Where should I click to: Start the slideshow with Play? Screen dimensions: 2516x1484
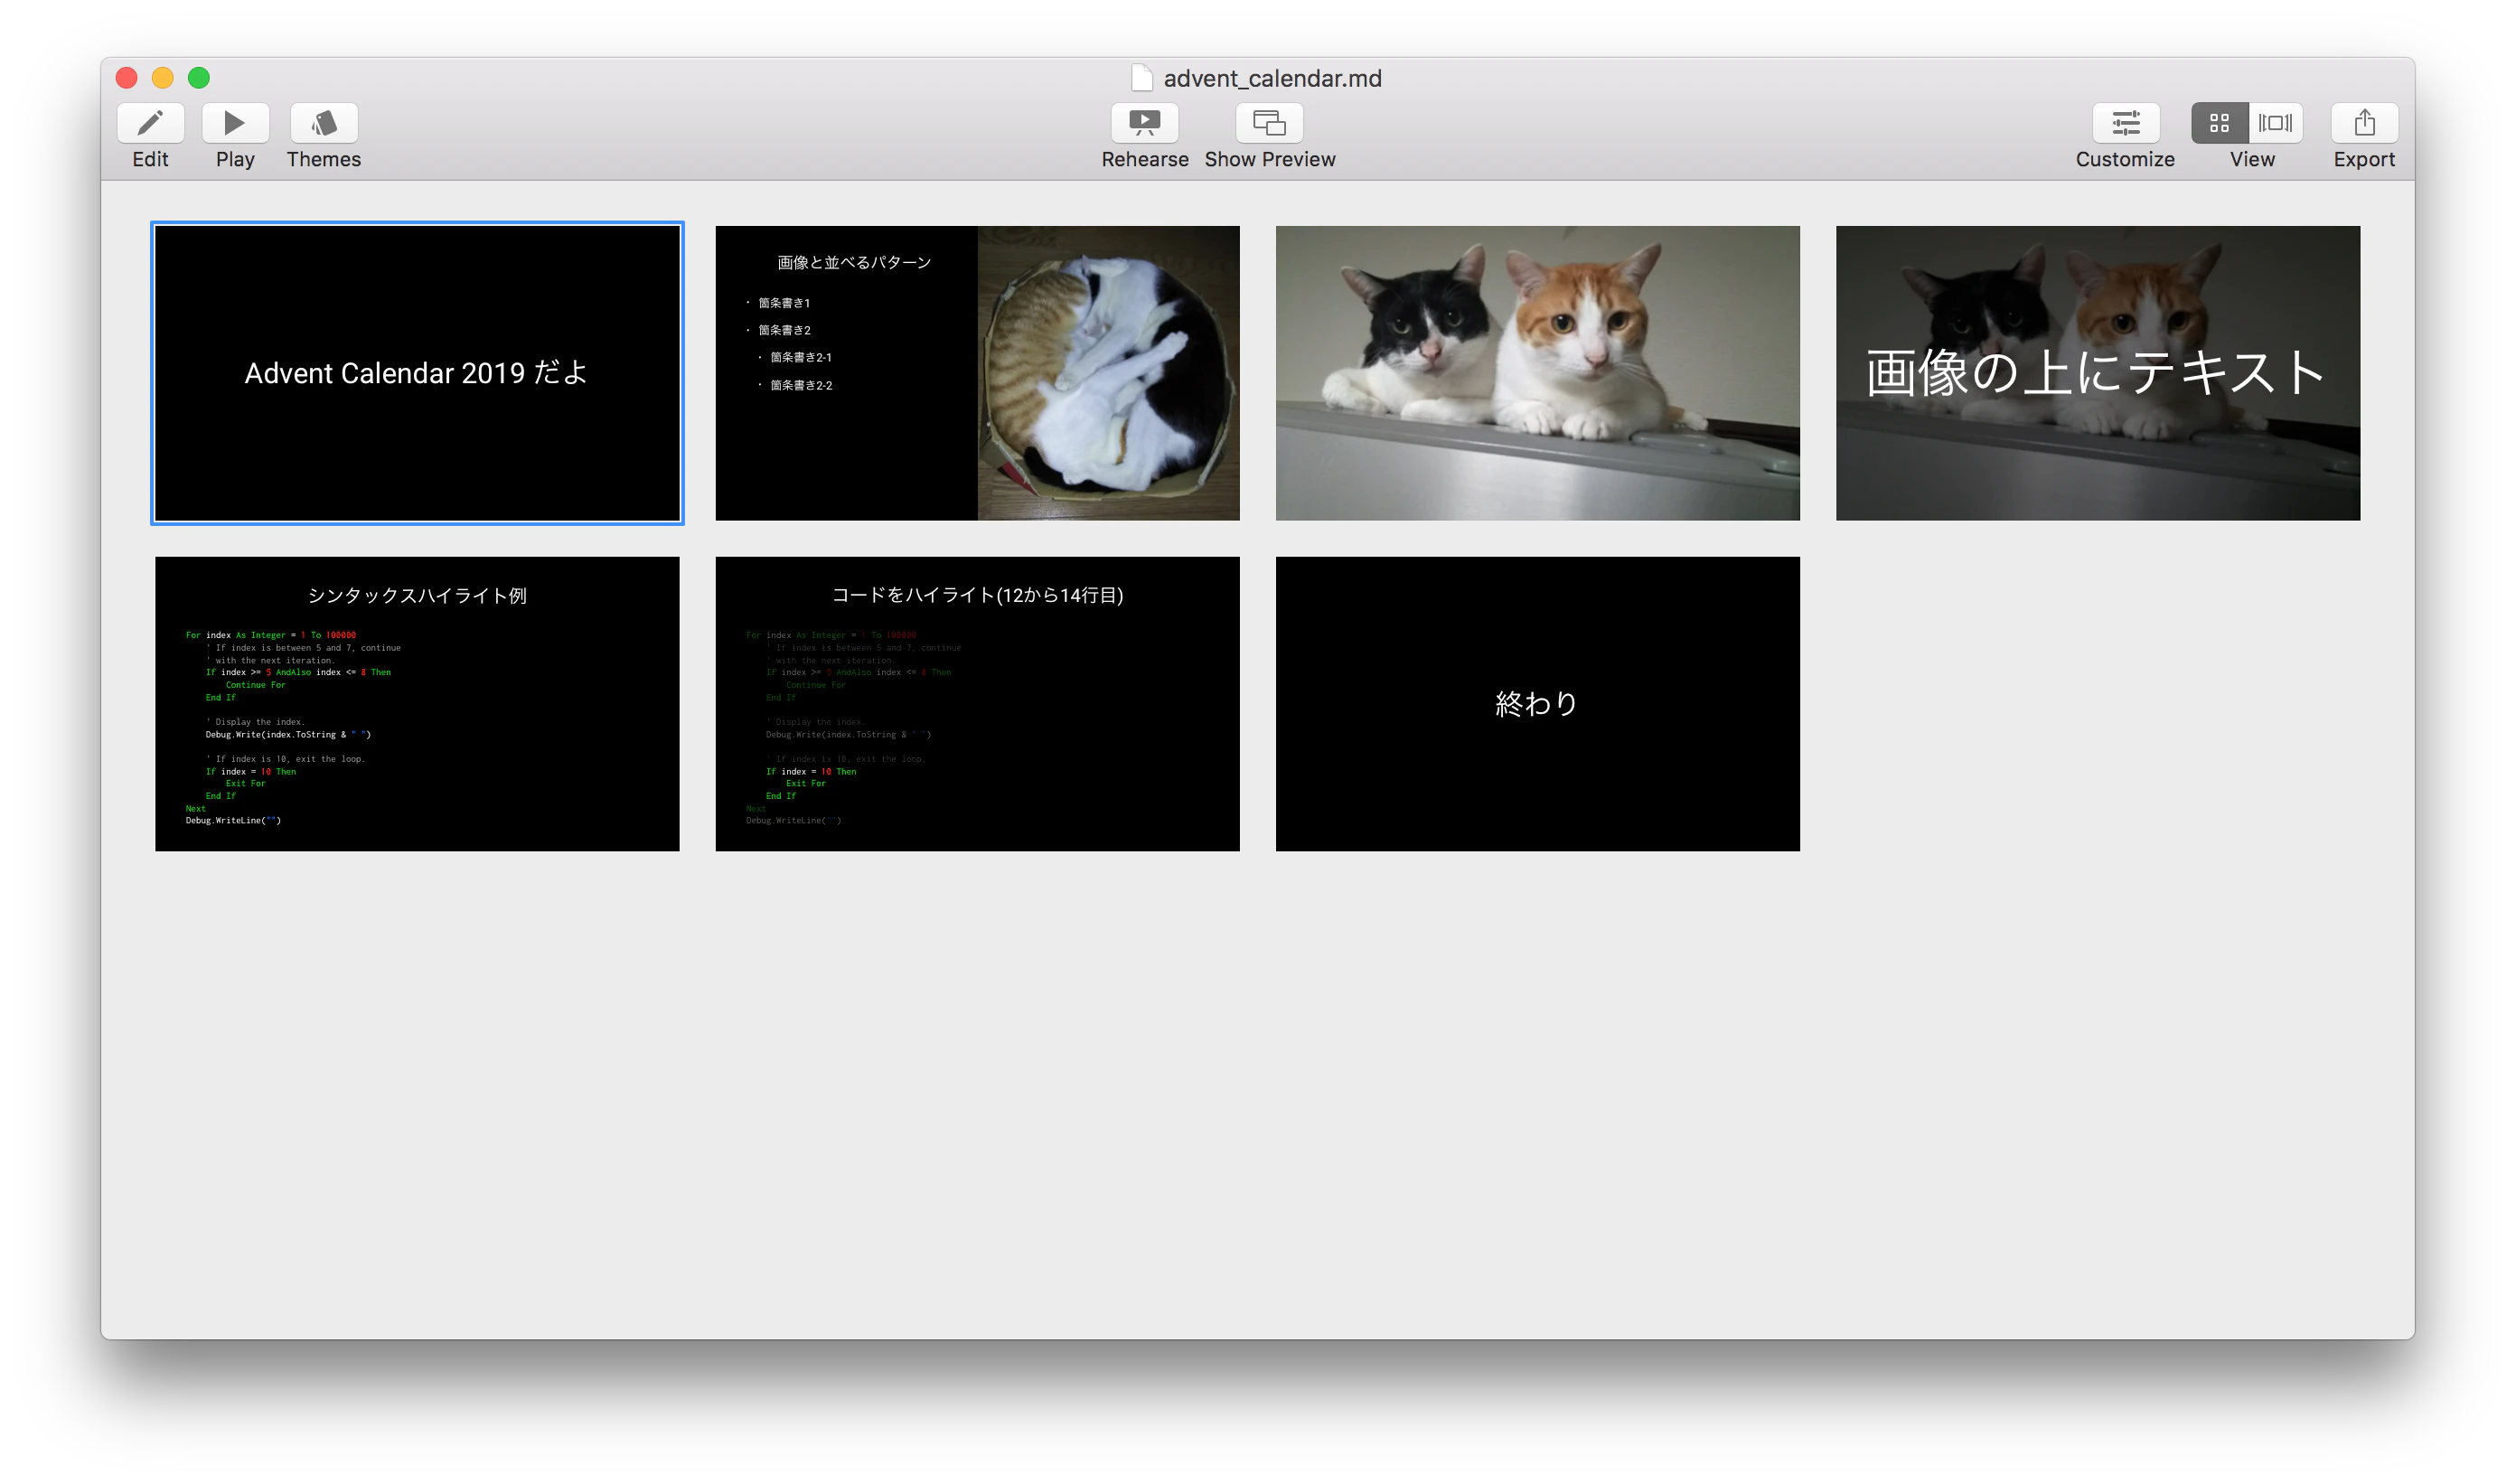(235, 123)
